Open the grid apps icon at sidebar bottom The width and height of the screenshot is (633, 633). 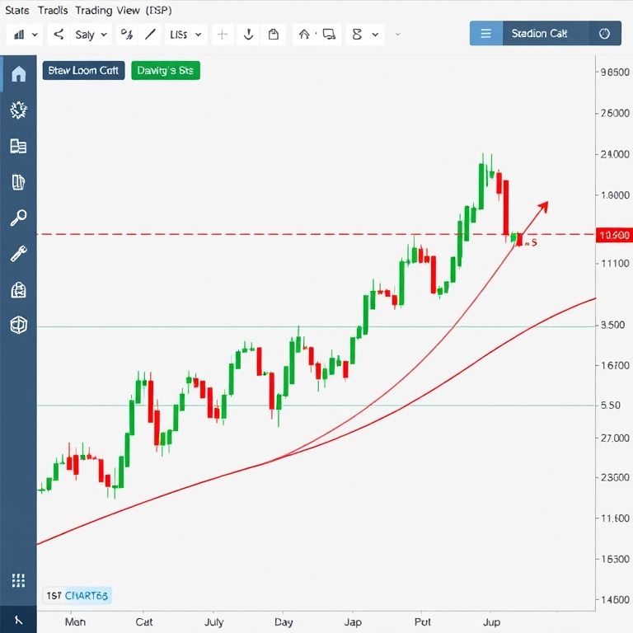coord(18,580)
